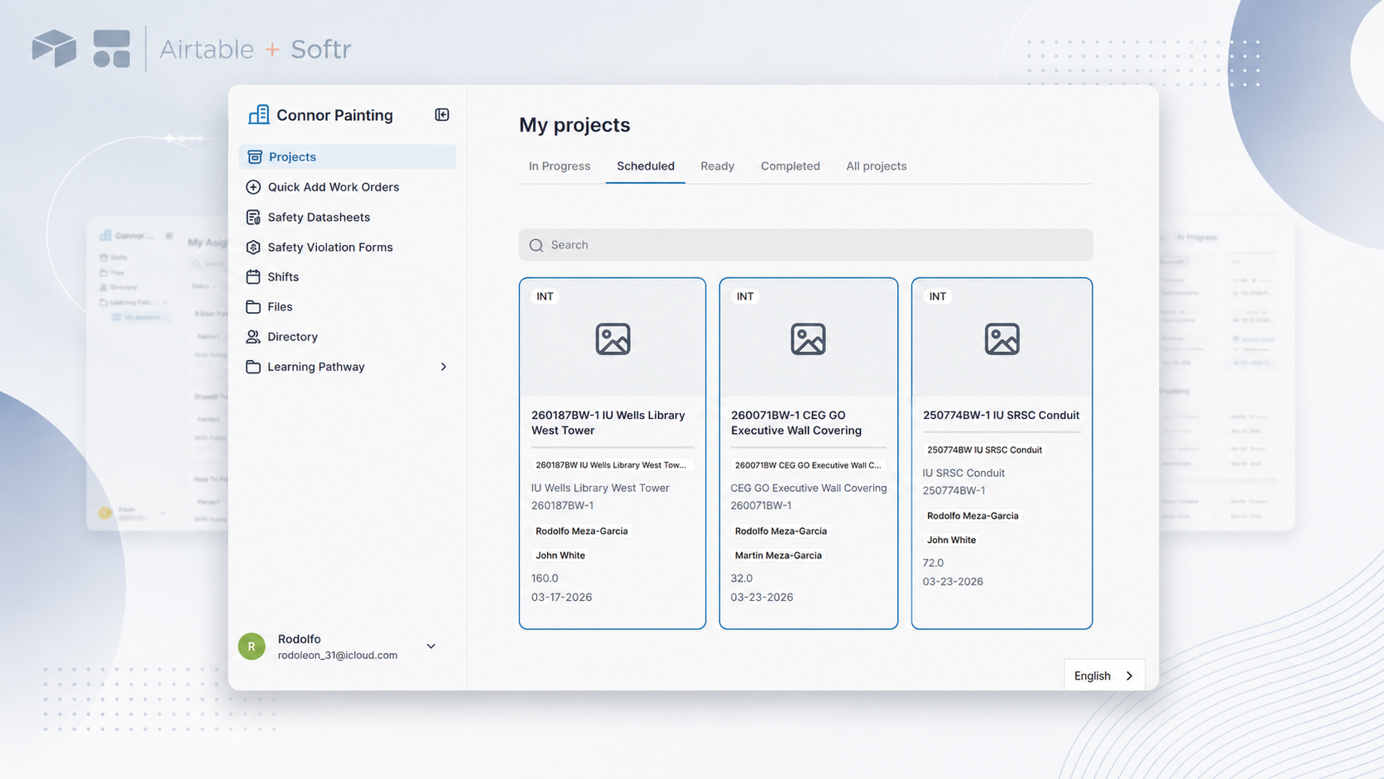Click the search magnifier icon
Image resolution: width=1384 pixels, height=779 pixels.
click(x=536, y=245)
